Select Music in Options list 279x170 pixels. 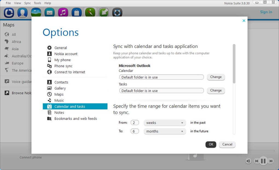click(75, 100)
